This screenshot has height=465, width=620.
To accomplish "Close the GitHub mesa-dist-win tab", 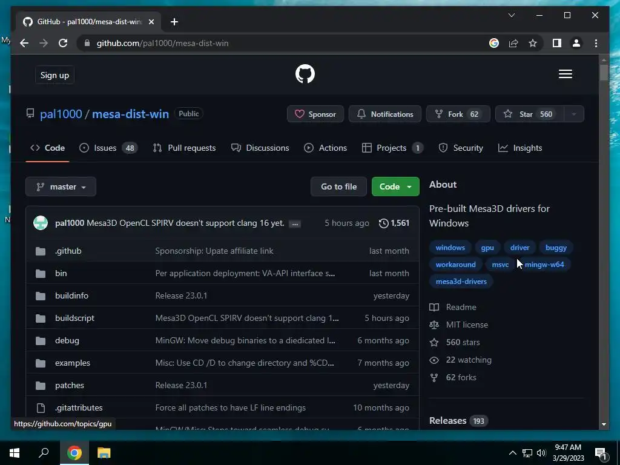I will click(x=151, y=22).
